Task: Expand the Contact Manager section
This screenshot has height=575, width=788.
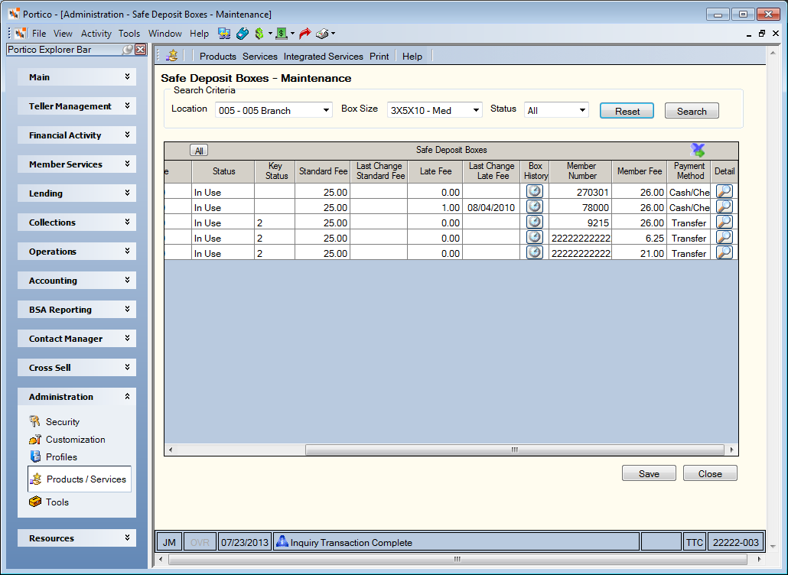Action: [77, 339]
